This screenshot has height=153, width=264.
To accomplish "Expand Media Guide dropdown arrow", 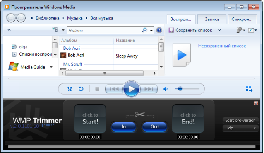I will click(51, 67).
